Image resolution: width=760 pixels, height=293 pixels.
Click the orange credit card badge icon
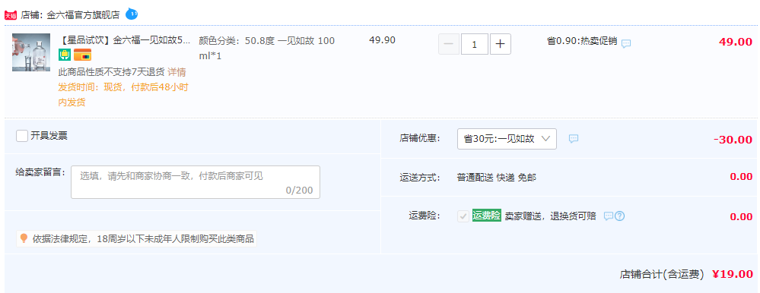[x=82, y=55]
